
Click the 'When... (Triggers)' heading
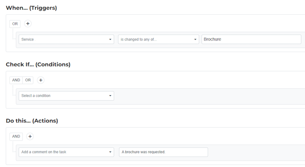coord(31,8)
